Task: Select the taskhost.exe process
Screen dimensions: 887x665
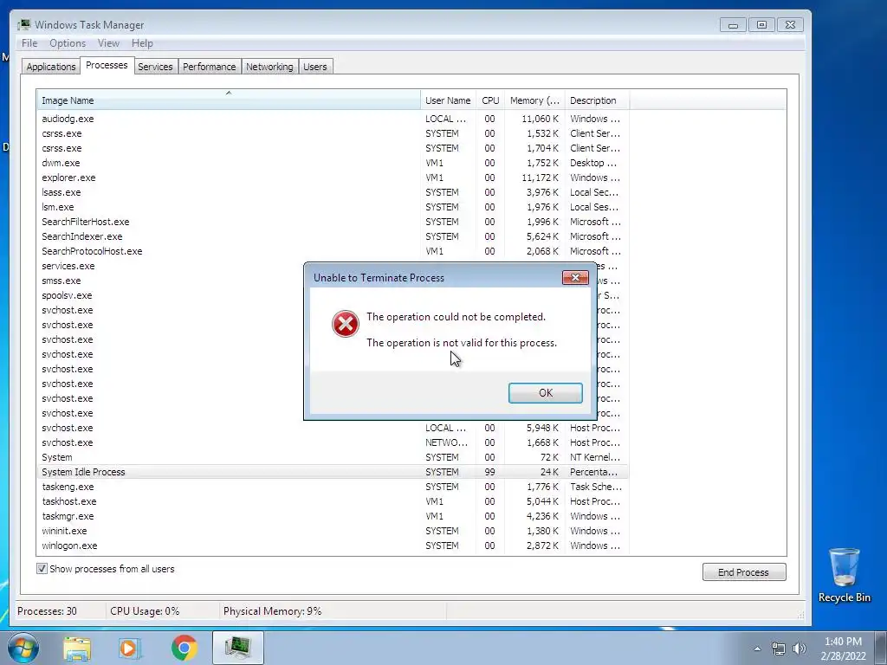Action: coord(333,501)
